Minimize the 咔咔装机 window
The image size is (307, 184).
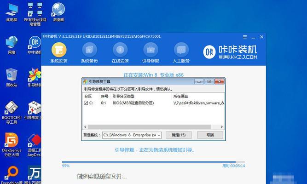(x=253, y=37)
